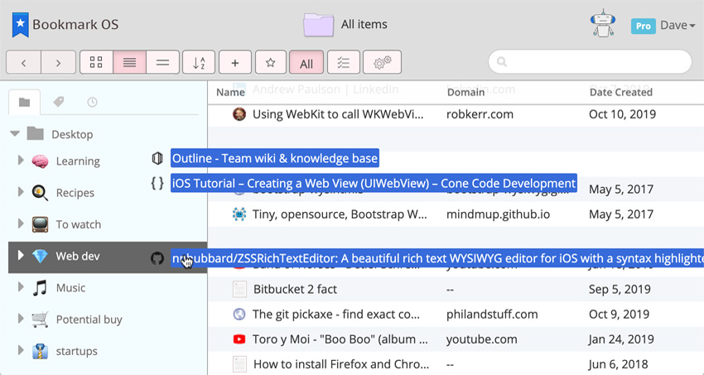Switch to detailed list view
The width and height of the screenshot is (704, 375).
129,63
